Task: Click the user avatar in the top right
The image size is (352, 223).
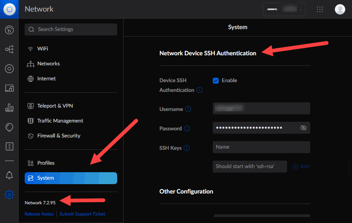Action: point(340,9)
